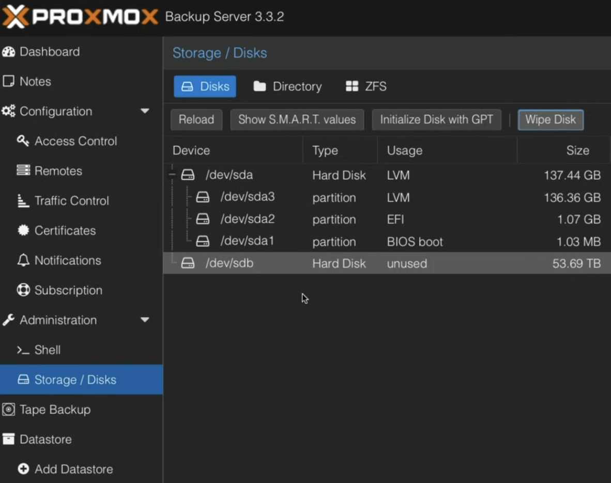Open Traffic Control settings
611x483 pixels.
(x=71, y=201)
